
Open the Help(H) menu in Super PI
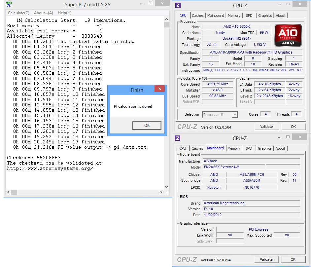65,13
